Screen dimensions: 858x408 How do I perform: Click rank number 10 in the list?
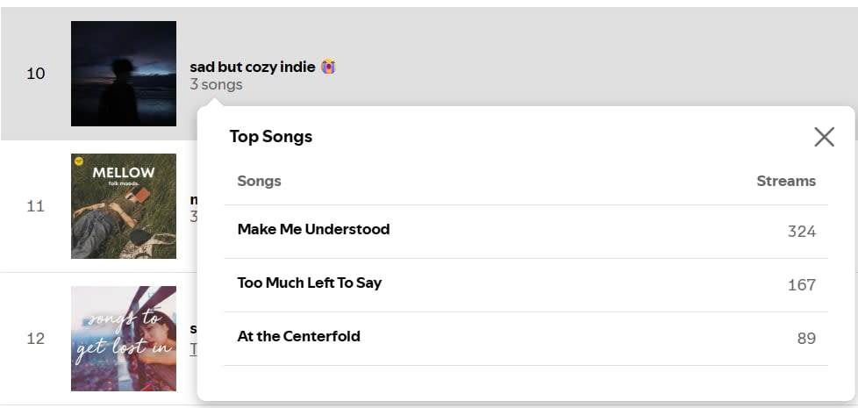click(35, 74)
